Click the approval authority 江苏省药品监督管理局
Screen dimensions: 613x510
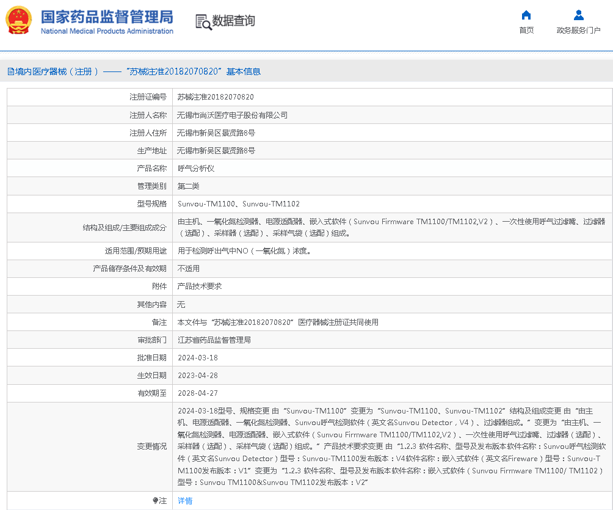click(214, 340)
